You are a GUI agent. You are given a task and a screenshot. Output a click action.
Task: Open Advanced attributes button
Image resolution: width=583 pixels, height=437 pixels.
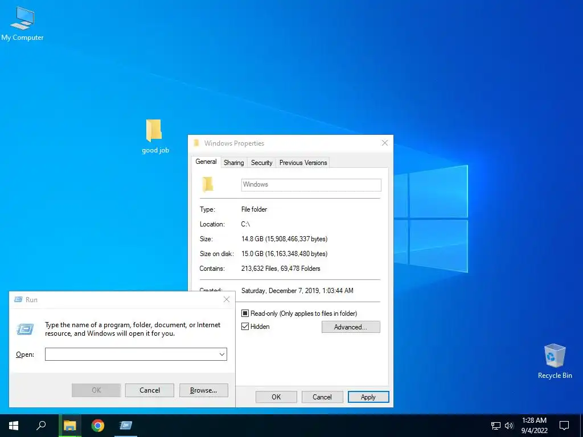coord(351,327)
